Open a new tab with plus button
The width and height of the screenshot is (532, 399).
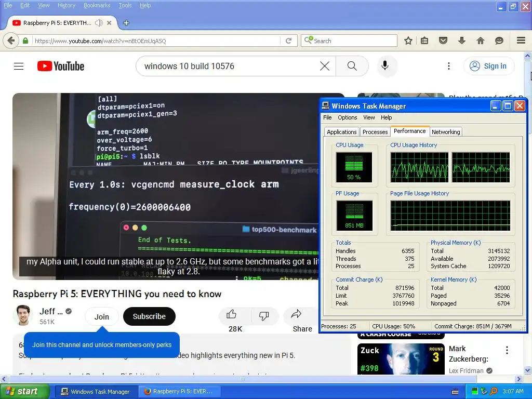coord(126,23)
